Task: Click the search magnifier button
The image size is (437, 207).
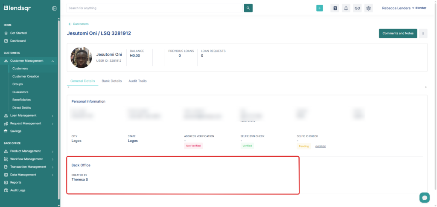Action: pyautogui.click(x=248, y=8)
